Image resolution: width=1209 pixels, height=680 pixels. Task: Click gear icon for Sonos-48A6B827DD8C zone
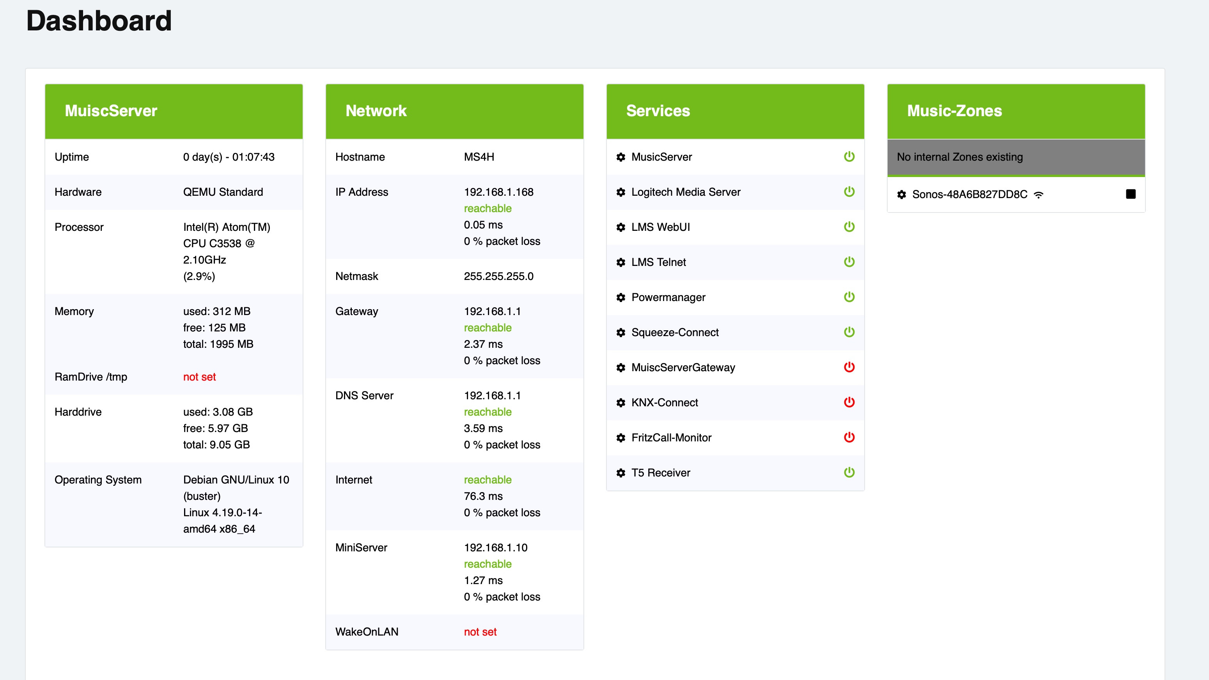[x=901, y=194]
